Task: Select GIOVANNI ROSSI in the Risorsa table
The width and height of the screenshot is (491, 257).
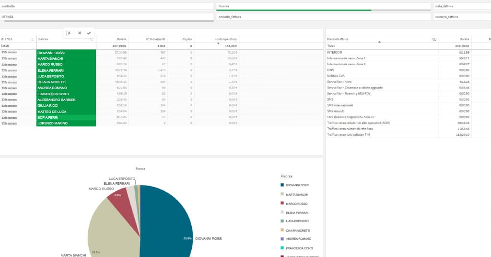Action: point(66,53)
